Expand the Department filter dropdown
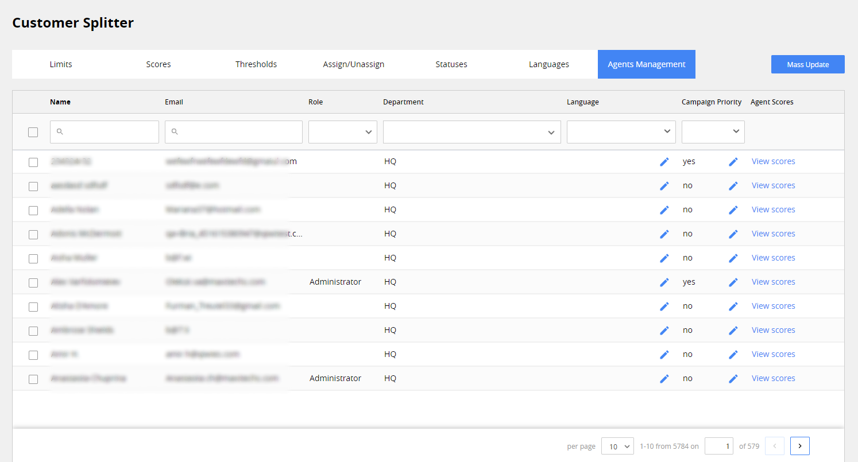858x462 pixels. coord(471,131)
